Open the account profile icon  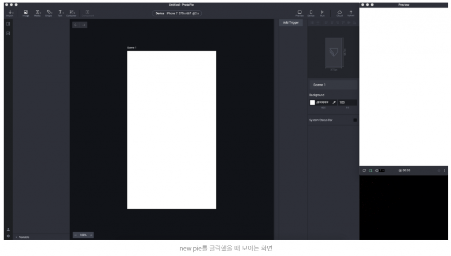pyautogui.click(x=8, y=230)
